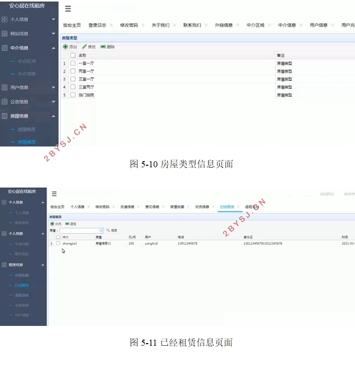
Task: Close the 房屋收藏 tab with its X
Action: (x=188, y=207)
